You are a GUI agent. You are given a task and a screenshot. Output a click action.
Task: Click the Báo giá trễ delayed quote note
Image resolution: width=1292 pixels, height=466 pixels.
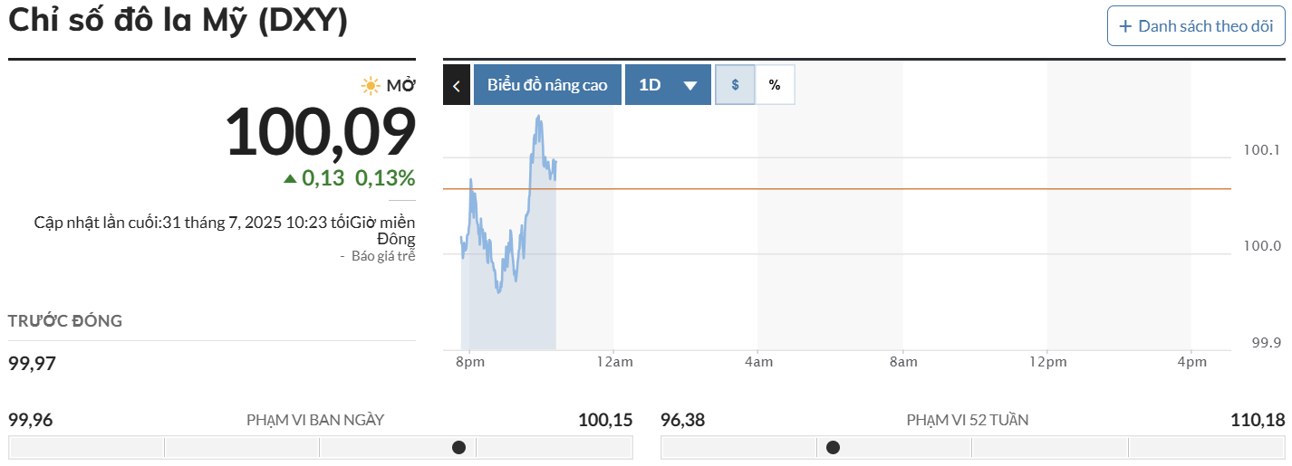click(383, 256)
